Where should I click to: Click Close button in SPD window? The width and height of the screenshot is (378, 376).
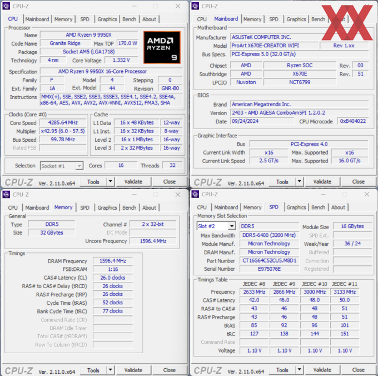[x=359, y=370]
